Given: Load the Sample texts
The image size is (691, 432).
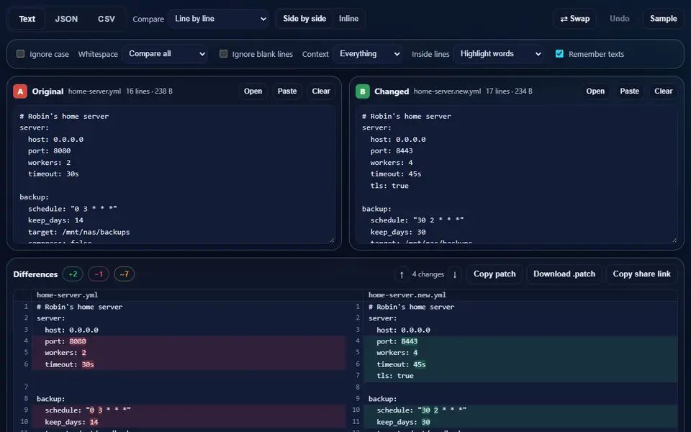Looking at the screenshot, I should point(663,19).
